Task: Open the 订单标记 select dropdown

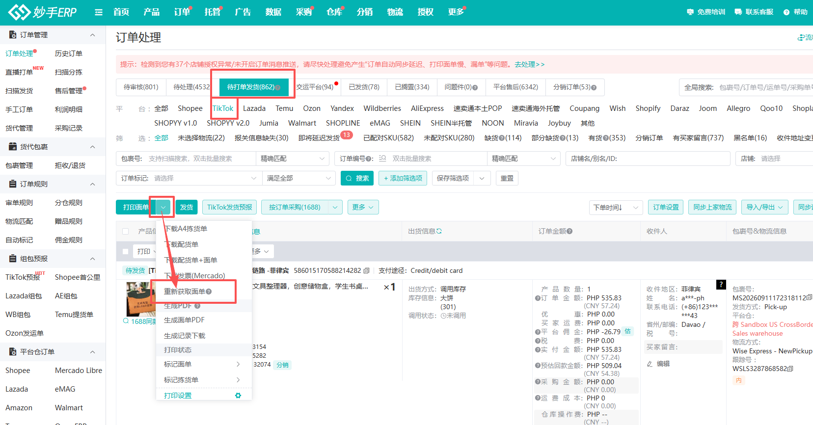Action: (x=189, y=178)
